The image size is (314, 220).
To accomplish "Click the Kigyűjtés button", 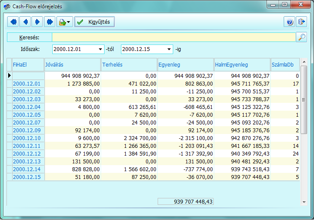I will tap(95, 22).
